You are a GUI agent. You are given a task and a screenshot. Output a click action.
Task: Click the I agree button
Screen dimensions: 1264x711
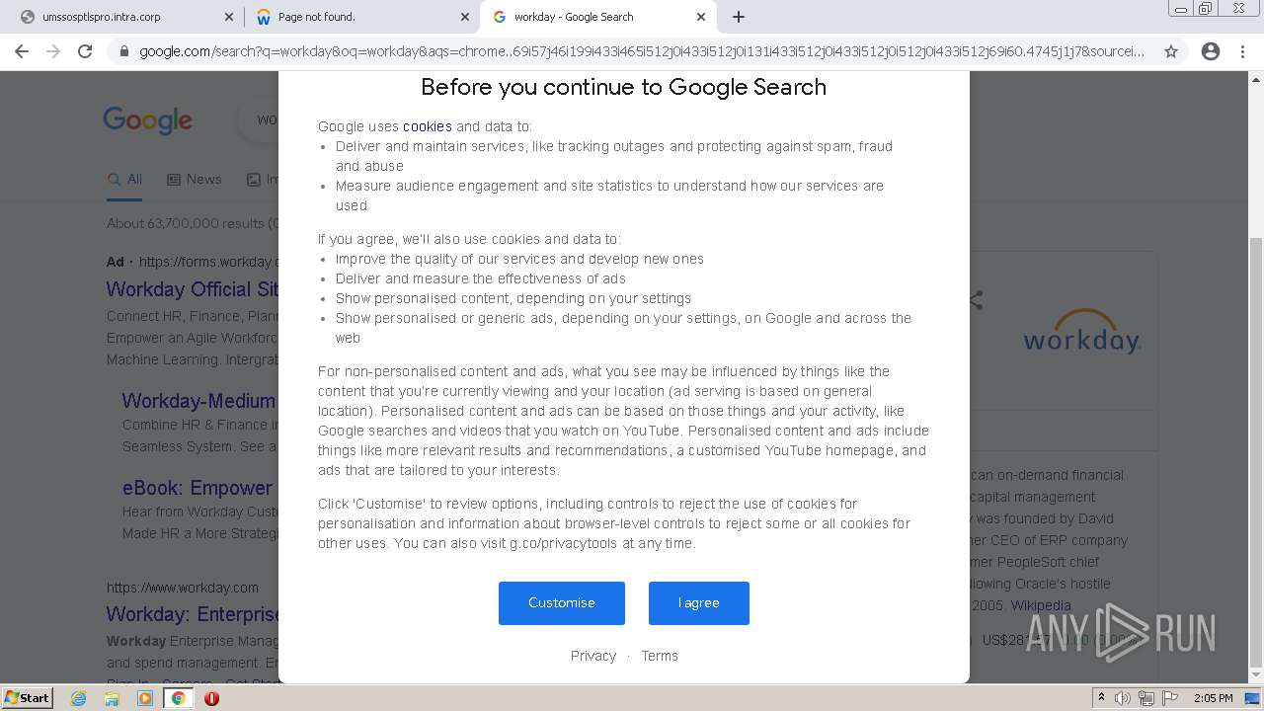(699, 603)
